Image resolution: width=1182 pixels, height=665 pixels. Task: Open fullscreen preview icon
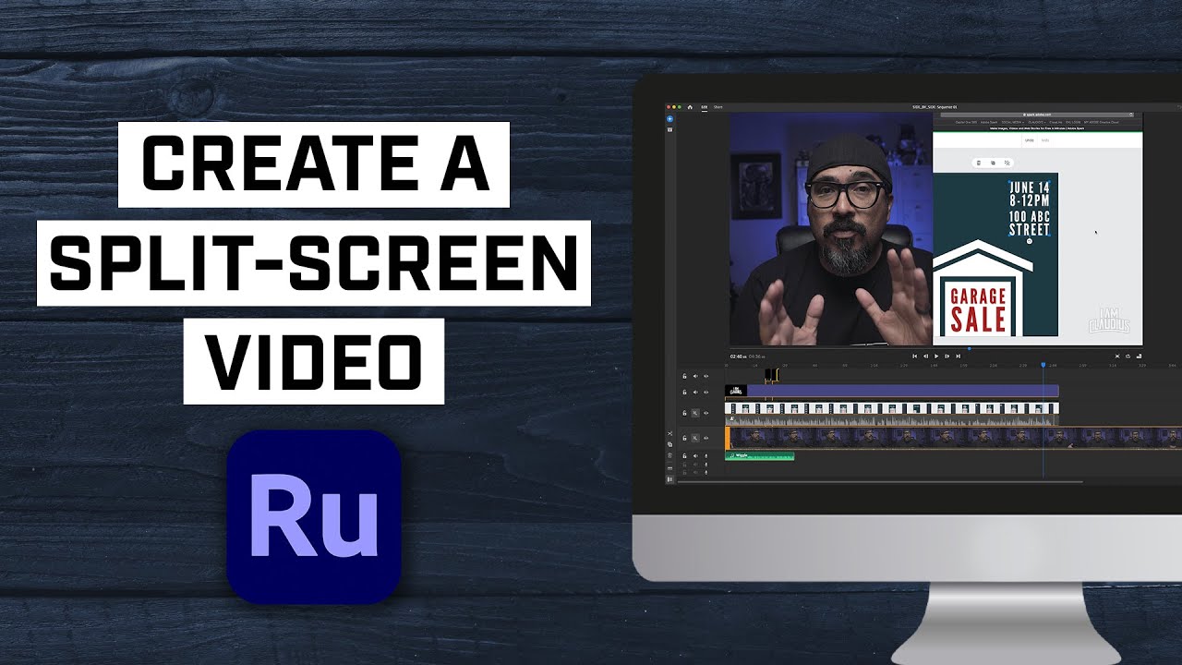pos(1139,356)
